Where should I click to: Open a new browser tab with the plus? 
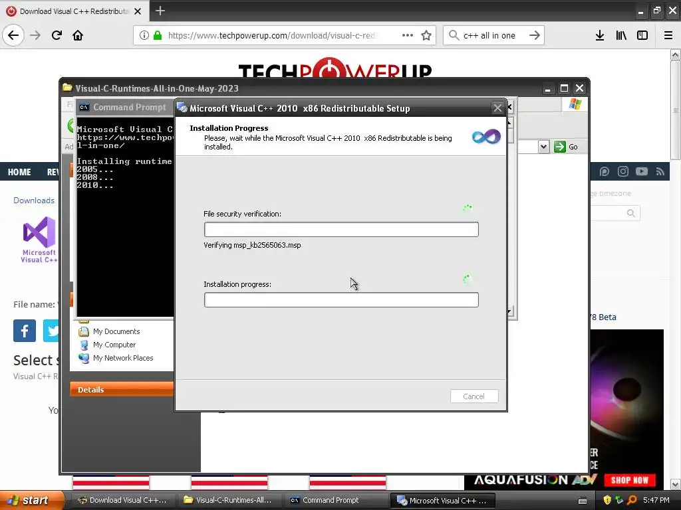(x=160, y=11)
